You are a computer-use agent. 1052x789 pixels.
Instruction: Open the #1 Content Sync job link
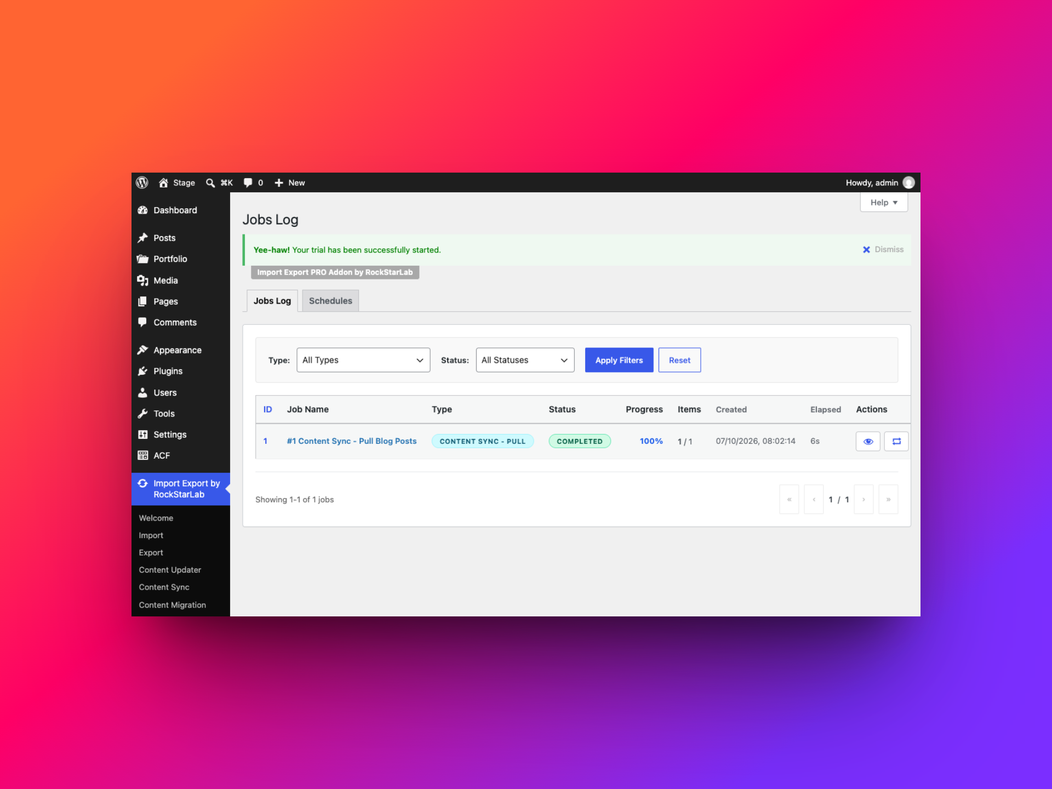click(352, 441)
